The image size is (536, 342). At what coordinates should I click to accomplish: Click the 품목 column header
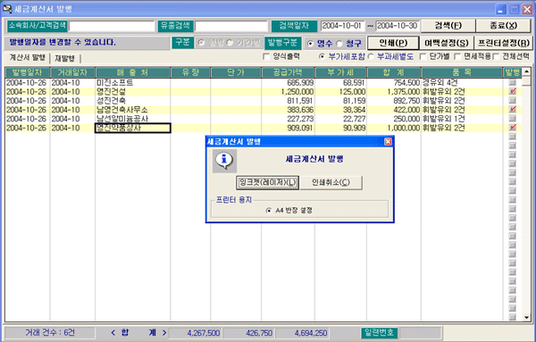(462, 72)
